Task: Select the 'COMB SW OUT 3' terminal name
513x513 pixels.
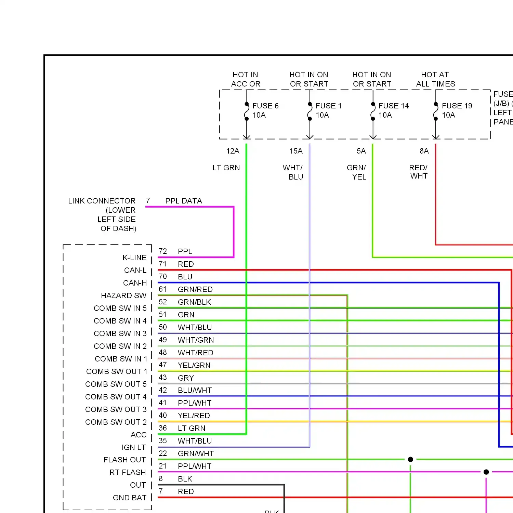Action: coord(116,409)
